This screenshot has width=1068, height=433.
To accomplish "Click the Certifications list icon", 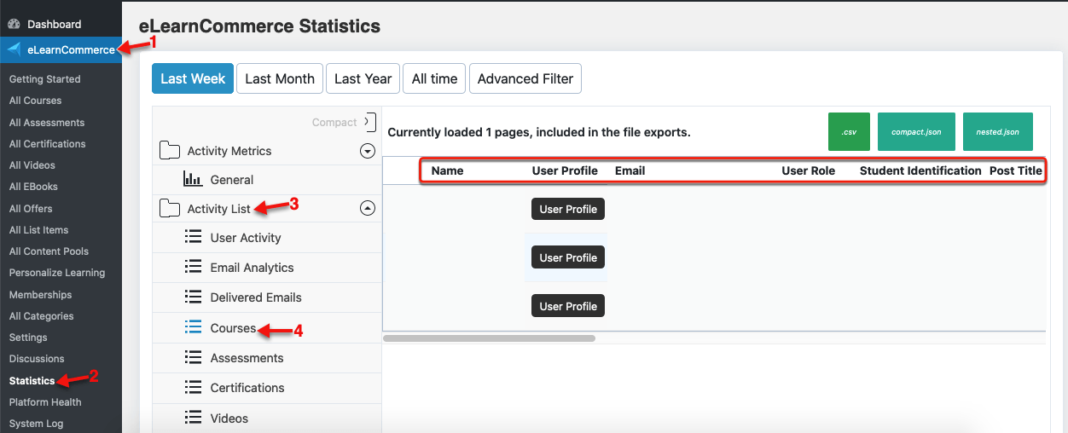I will pyautogui.click(x=193, y=388).
